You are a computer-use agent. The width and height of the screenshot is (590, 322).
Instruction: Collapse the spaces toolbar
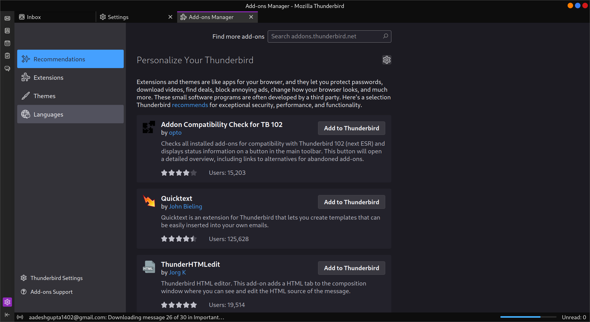point(7,315)
